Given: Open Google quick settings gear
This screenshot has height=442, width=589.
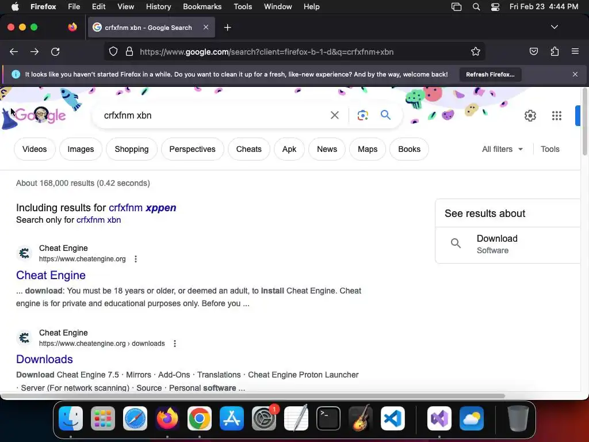Looking at the screenshot, I should click(530, 116).
